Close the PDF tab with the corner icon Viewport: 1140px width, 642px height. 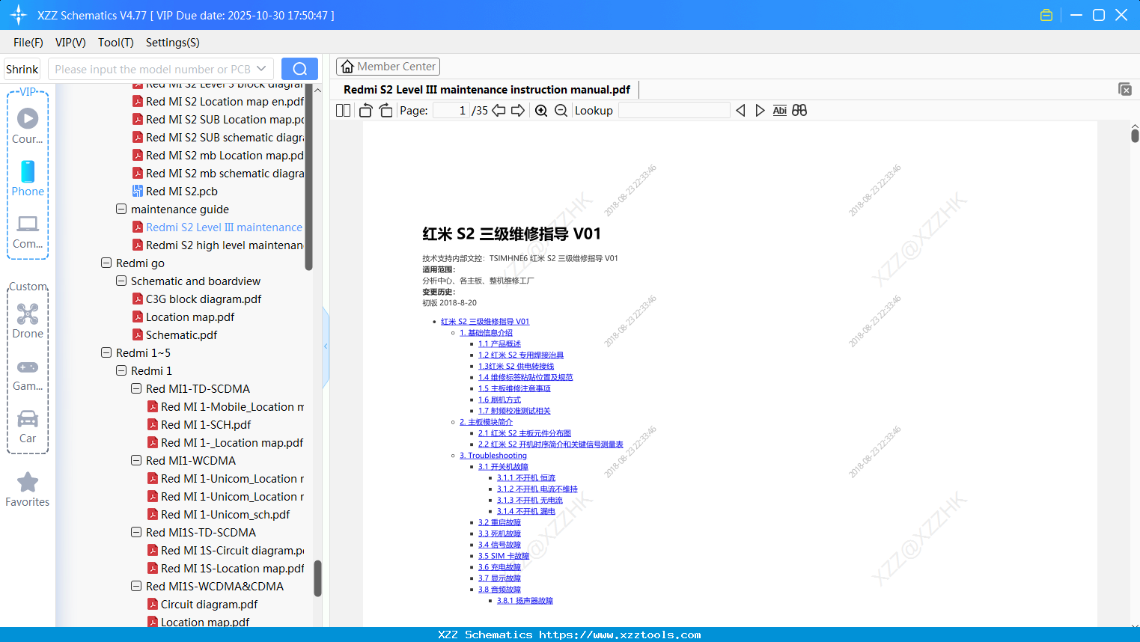tap(1125, 89)
